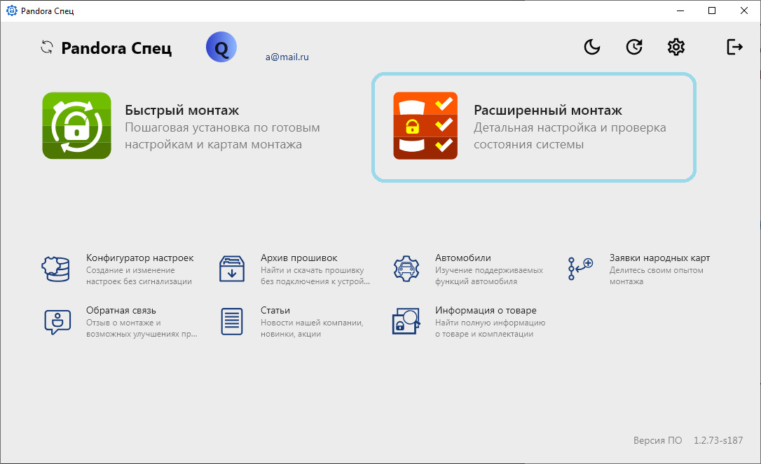Click version number 1.2.73-s187
This screenshot has height=464, width=761.
(x=718, y=440)
